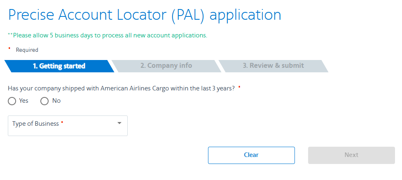Switch to the "2. Company info" step
This screenshot has height=180, width=402.
click(x=166, y=66)
